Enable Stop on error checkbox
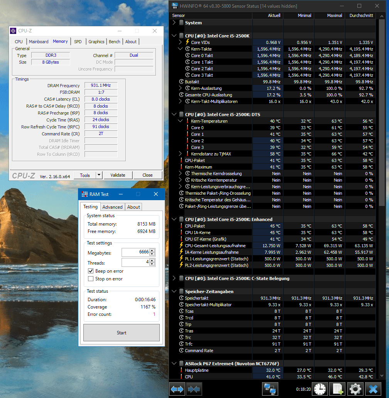This screenshot has width=389, height=398. [x=91, y=279]
